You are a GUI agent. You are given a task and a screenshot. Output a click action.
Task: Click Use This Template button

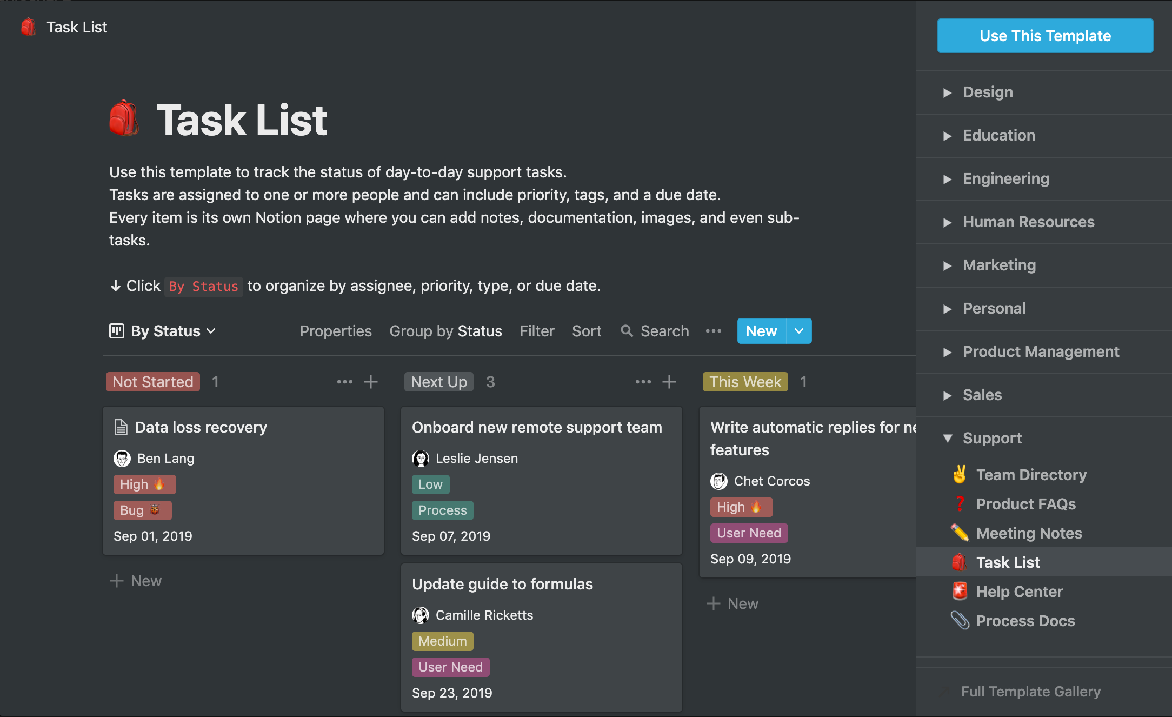click(x=1045, y=36)
